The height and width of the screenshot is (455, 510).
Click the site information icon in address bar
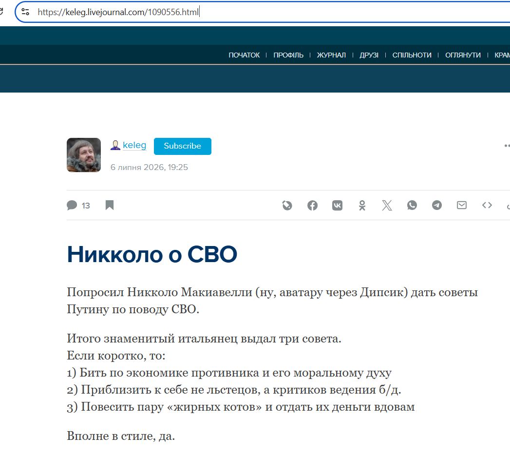[x=25, y=12]
